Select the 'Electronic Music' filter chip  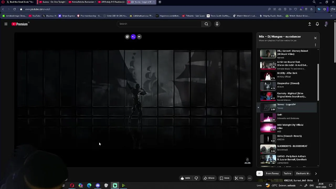303,174
